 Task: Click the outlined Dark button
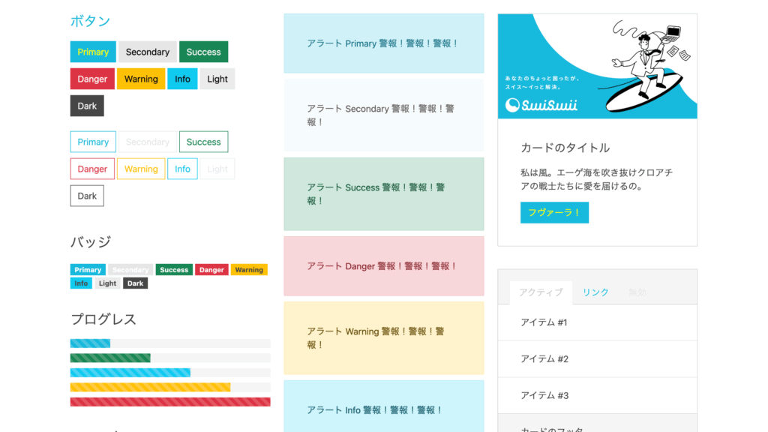tap(87, 196)
